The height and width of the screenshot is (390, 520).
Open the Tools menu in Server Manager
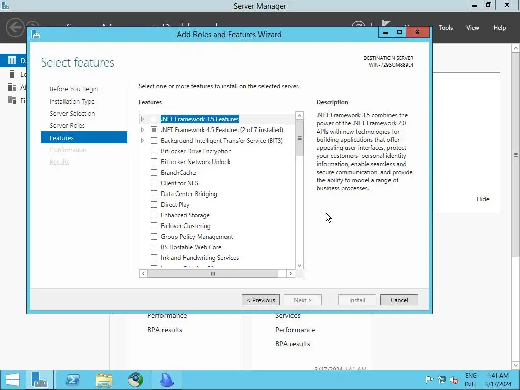[446, 28]
